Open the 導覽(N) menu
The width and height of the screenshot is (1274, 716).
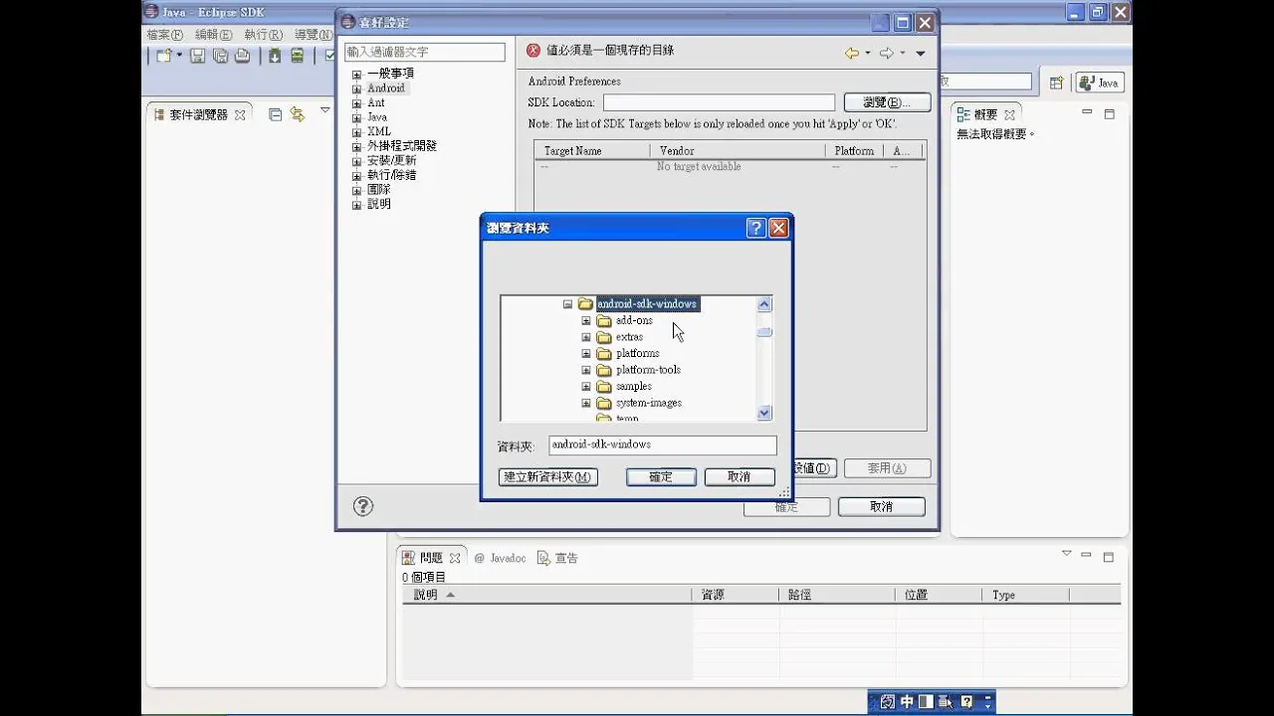coord(313,35)
